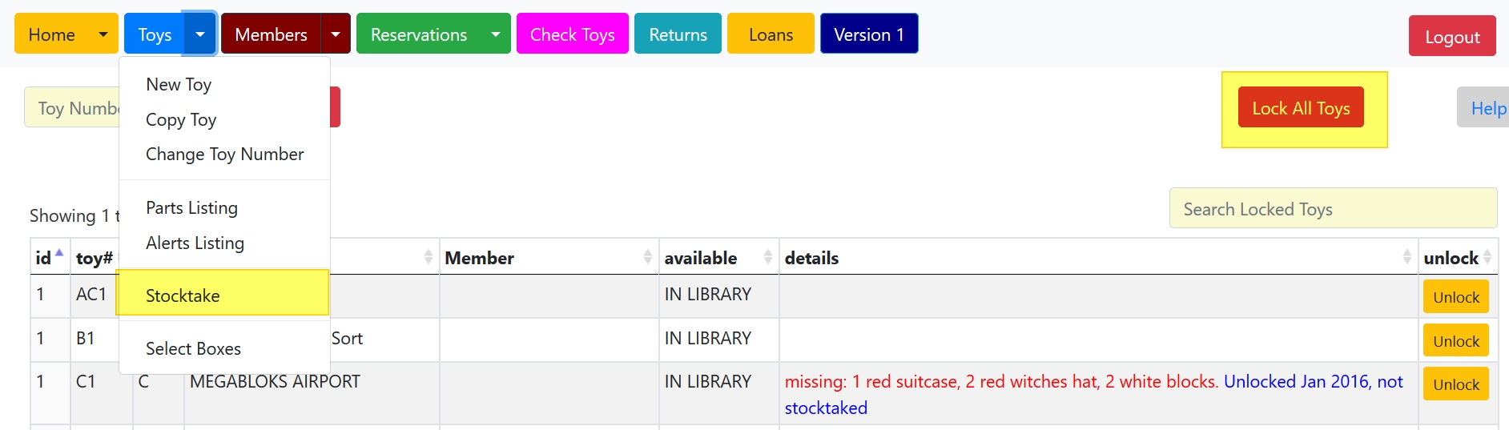1509x430 pixels.
Task: Open Change Toy Number option
Action: [x=224, y=155]
